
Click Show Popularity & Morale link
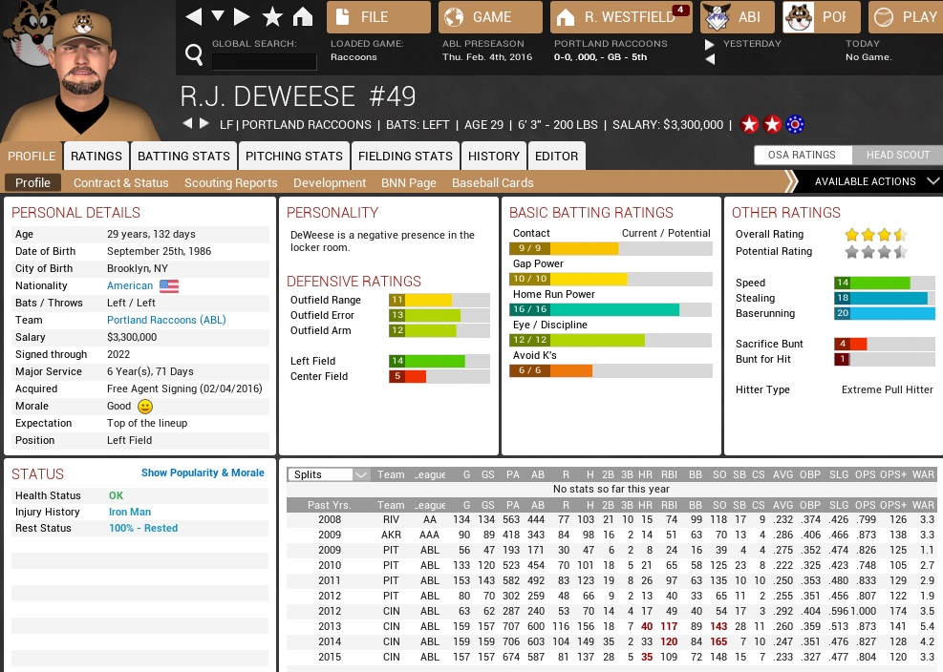tap(203, 472)
